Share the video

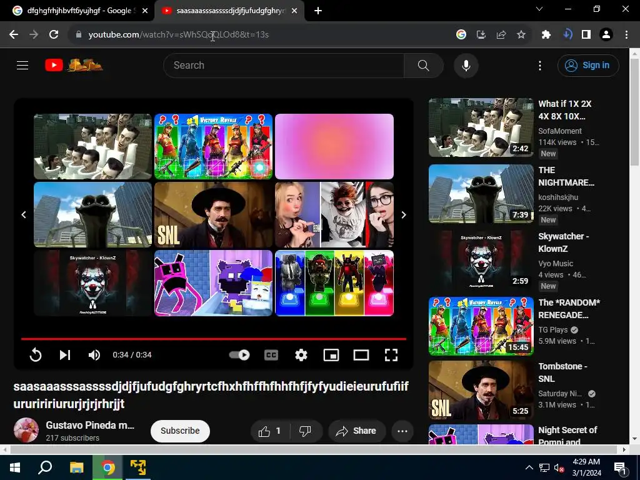[x=356, y=431]
